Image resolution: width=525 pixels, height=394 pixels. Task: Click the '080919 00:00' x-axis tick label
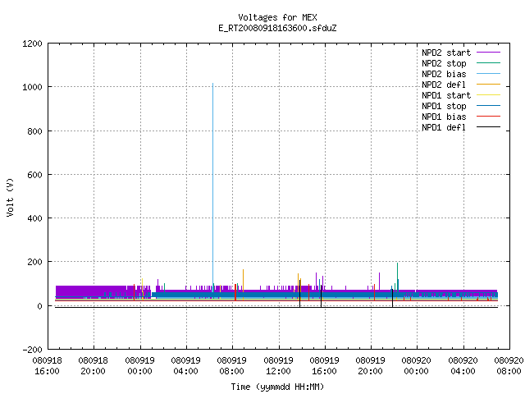tap(140, 366)
